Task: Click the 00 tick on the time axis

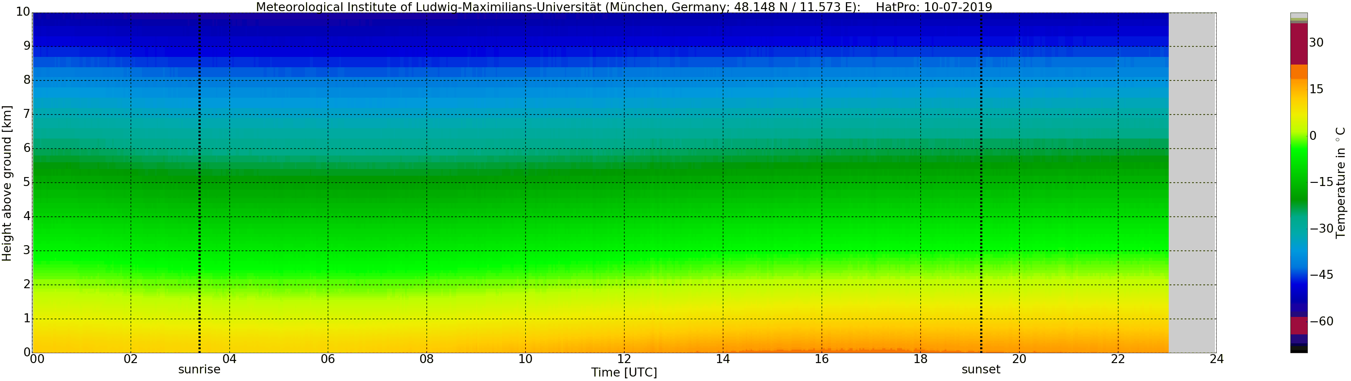Action: [37, 359]
